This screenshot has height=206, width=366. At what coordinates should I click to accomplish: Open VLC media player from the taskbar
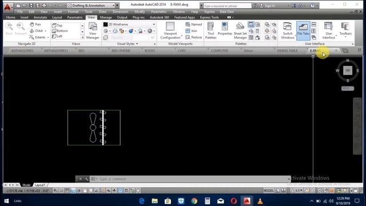click(260, 201)
